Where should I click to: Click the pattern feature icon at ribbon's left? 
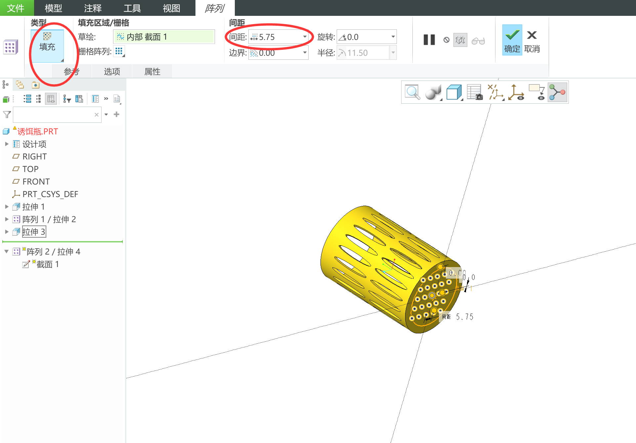tap(10, 47)
